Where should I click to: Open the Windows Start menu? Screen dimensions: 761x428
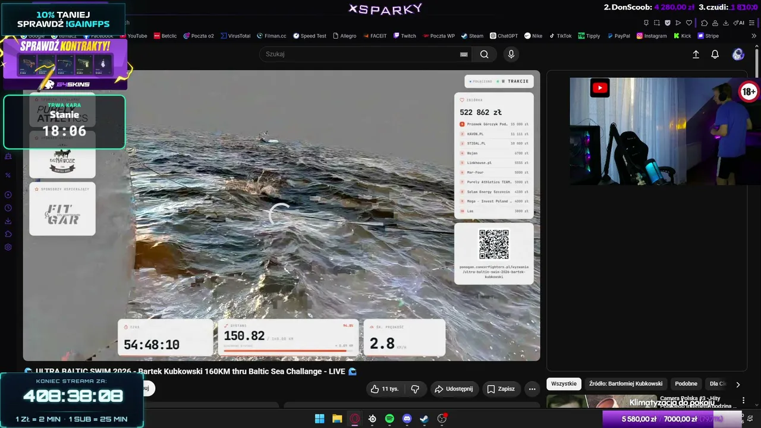pos(320,418)
